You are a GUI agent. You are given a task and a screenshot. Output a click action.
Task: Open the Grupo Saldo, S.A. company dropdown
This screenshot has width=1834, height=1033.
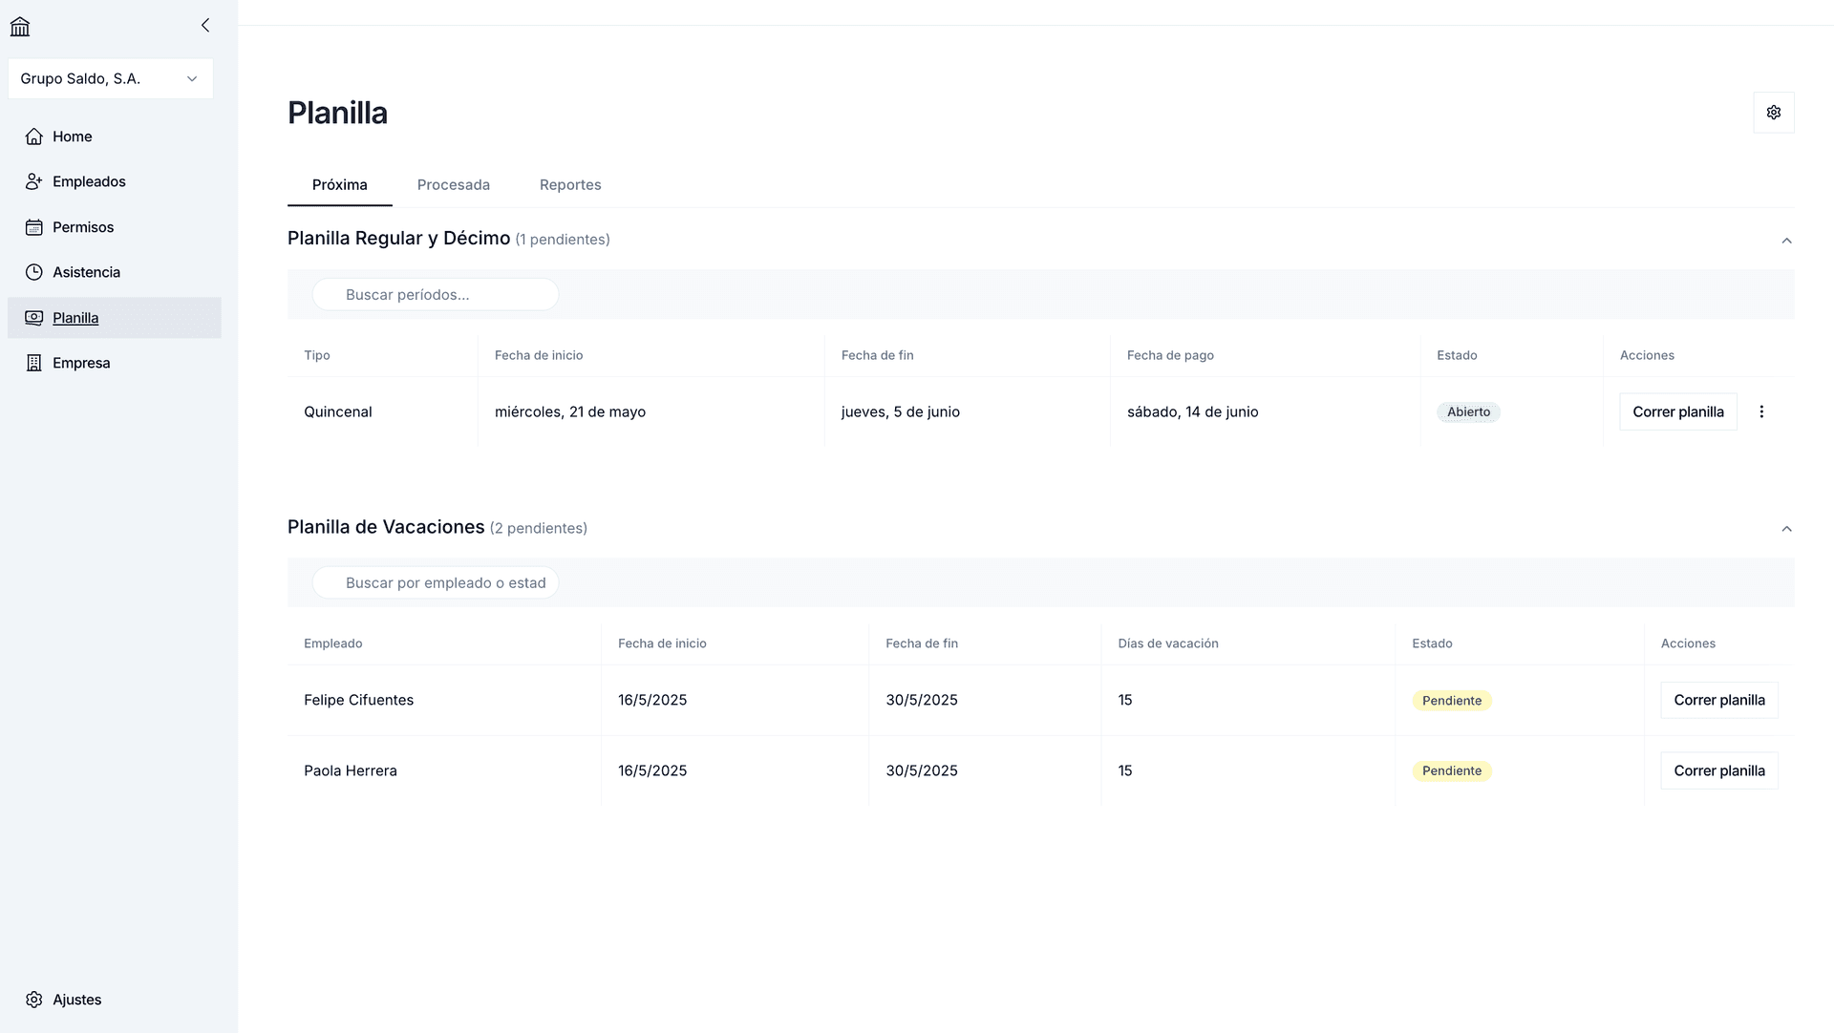coord(110,78)
